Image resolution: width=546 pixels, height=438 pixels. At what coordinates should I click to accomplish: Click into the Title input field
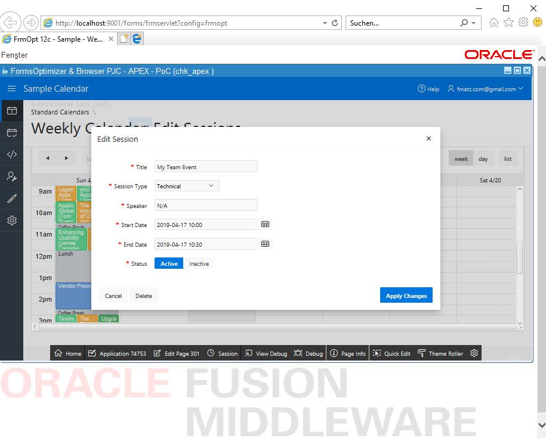[x=206, y=166]
